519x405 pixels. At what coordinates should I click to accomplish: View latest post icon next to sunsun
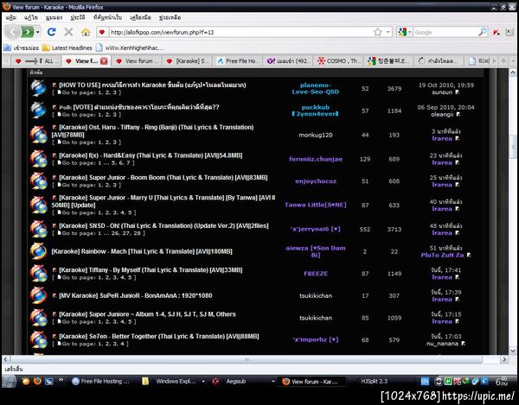tap(458, 92)
